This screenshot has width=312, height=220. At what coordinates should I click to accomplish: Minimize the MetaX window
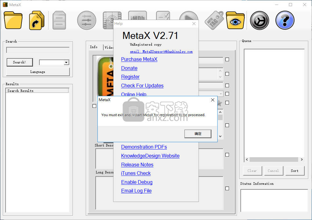(x=277, y=5)
